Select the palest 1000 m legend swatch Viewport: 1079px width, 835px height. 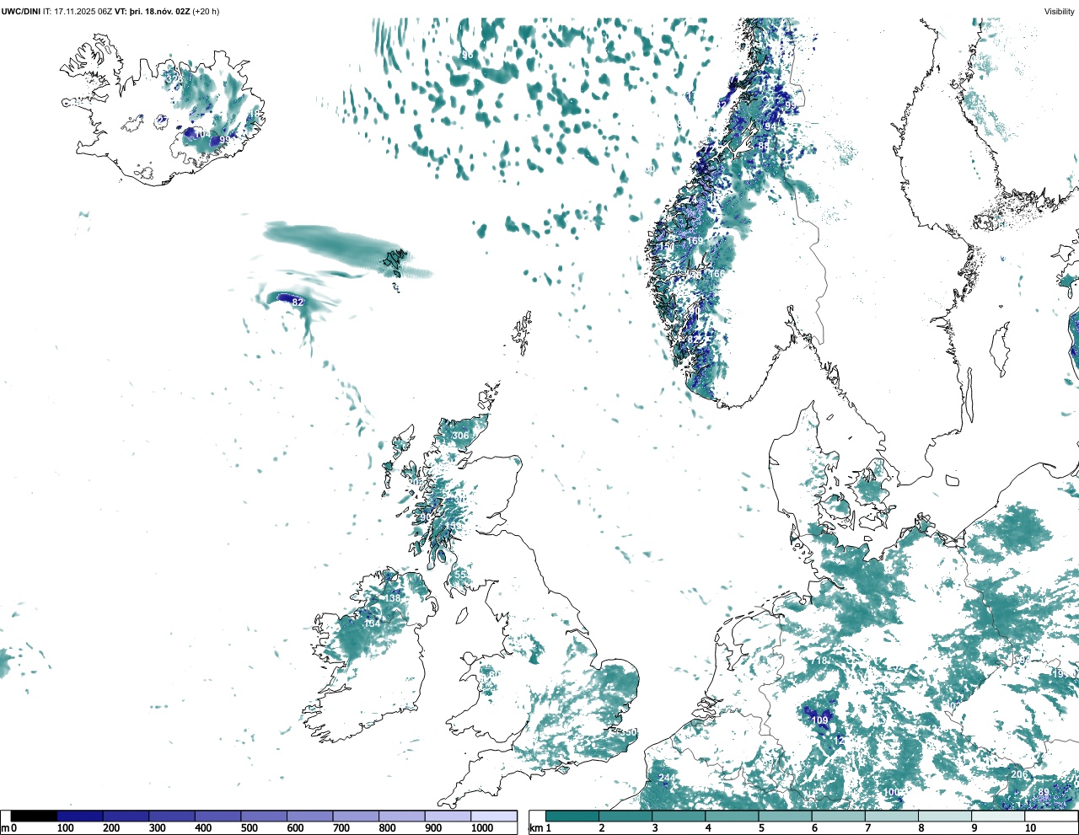tap(493, 816)
